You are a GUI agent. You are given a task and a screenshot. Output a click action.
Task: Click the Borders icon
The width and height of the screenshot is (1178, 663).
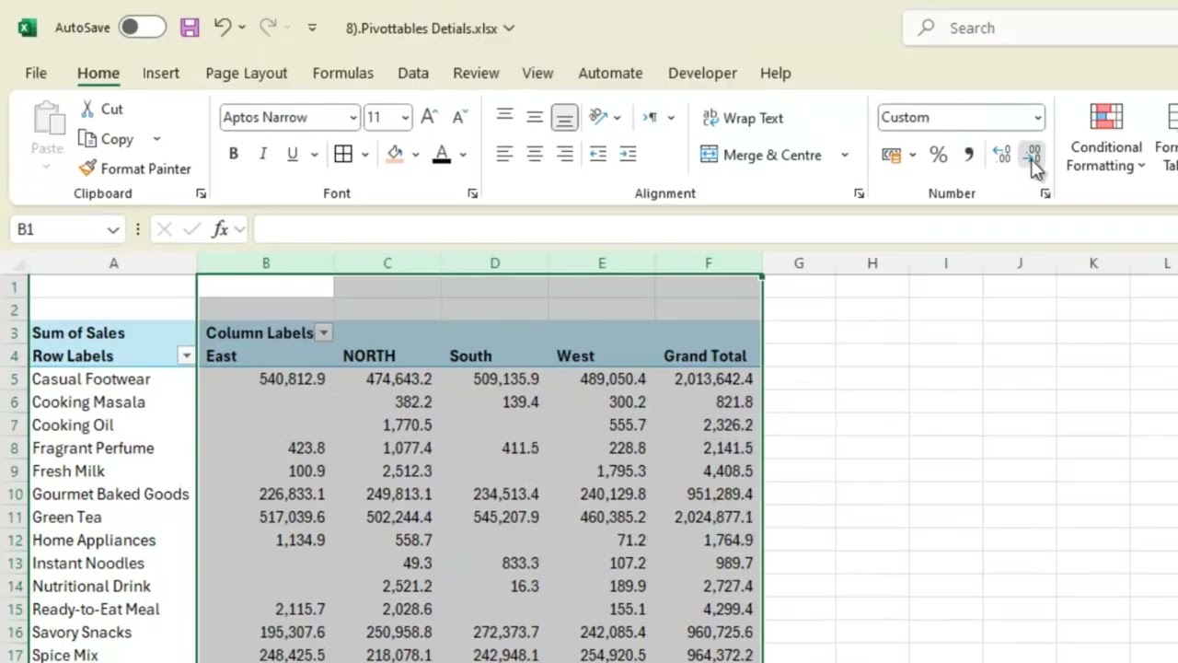click(x=343, y=155)
